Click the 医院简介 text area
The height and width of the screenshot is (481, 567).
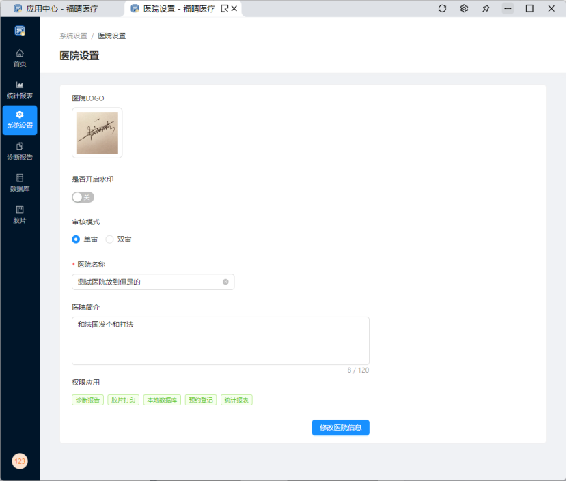coord(220,340)
